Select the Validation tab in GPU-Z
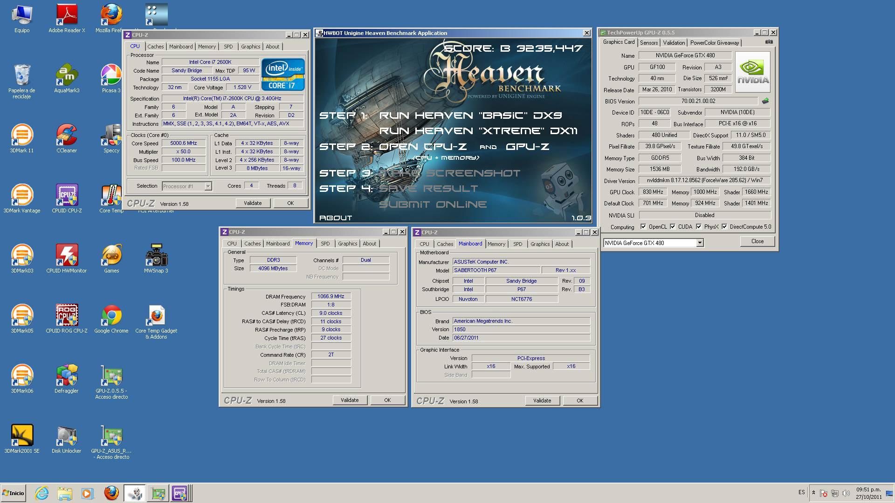 tap(674, 43)
